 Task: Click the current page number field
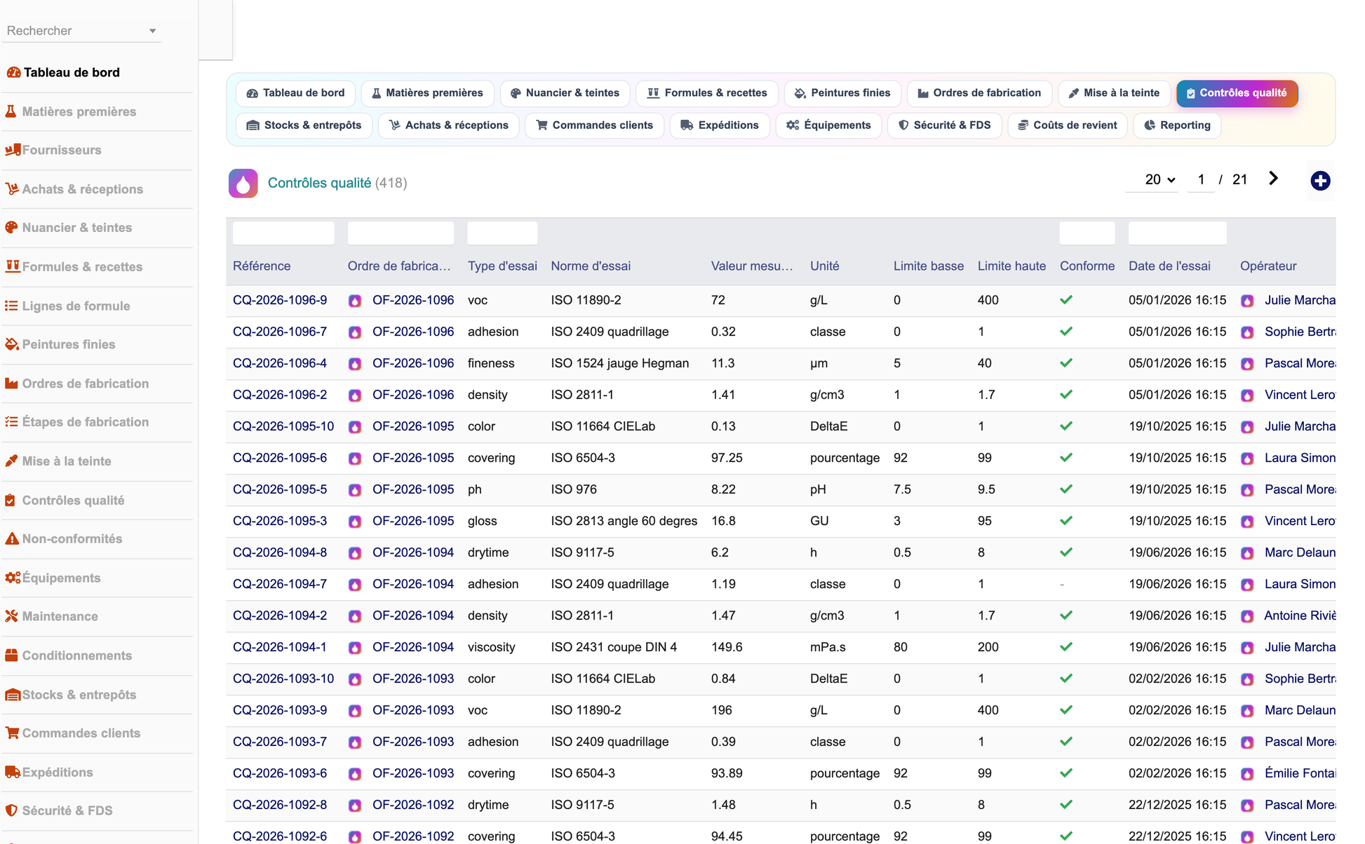(x=1201, y=179)
